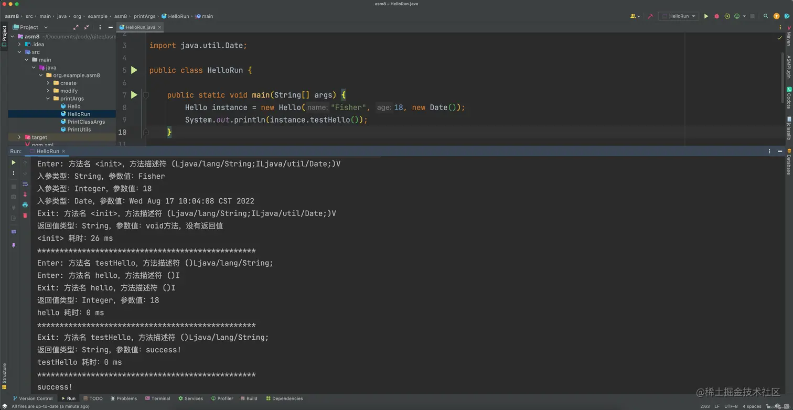Select the Hello class in the project tree
Image resolution: width=793 pixels, height=410 pixels.
coord(70,106)
